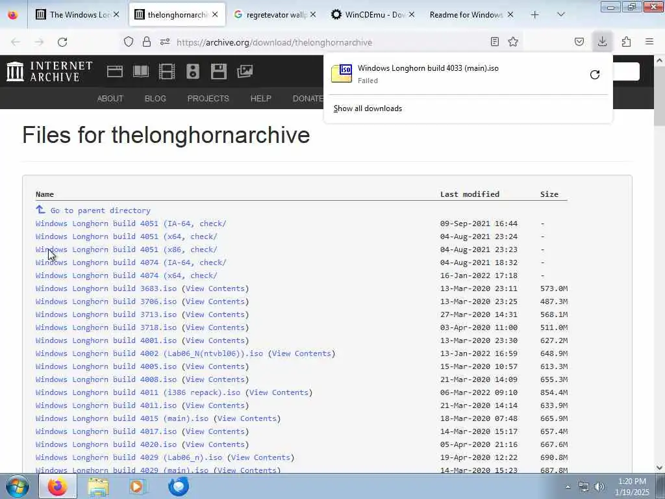This screenshot has height=499, width=665.
Task: Open Windows Start button
Action: tap(18, 487)
